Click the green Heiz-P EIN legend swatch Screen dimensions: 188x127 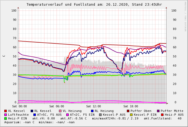(x=6, y=118)
